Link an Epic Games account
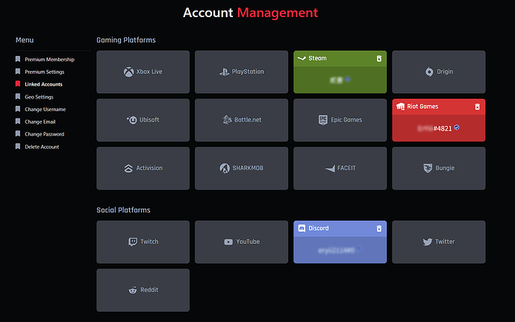The width and height of the screenshot is (515, 322). click(340, 120)
